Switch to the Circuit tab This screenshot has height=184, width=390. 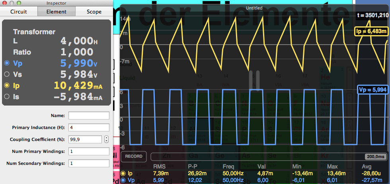coord(19,12)
